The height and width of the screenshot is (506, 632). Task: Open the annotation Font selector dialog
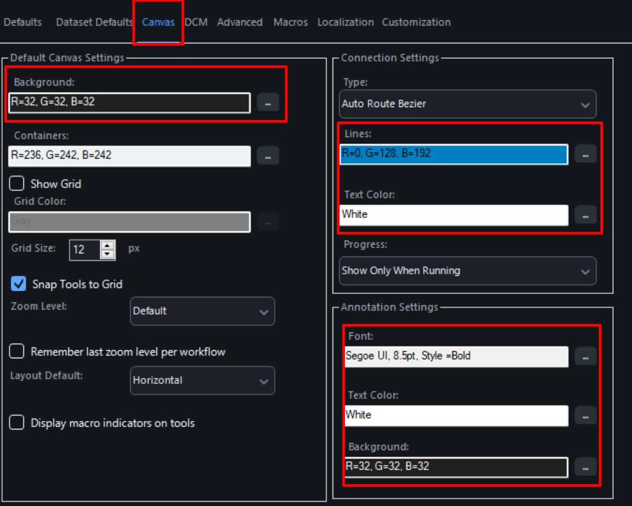(x=585, y=356)
